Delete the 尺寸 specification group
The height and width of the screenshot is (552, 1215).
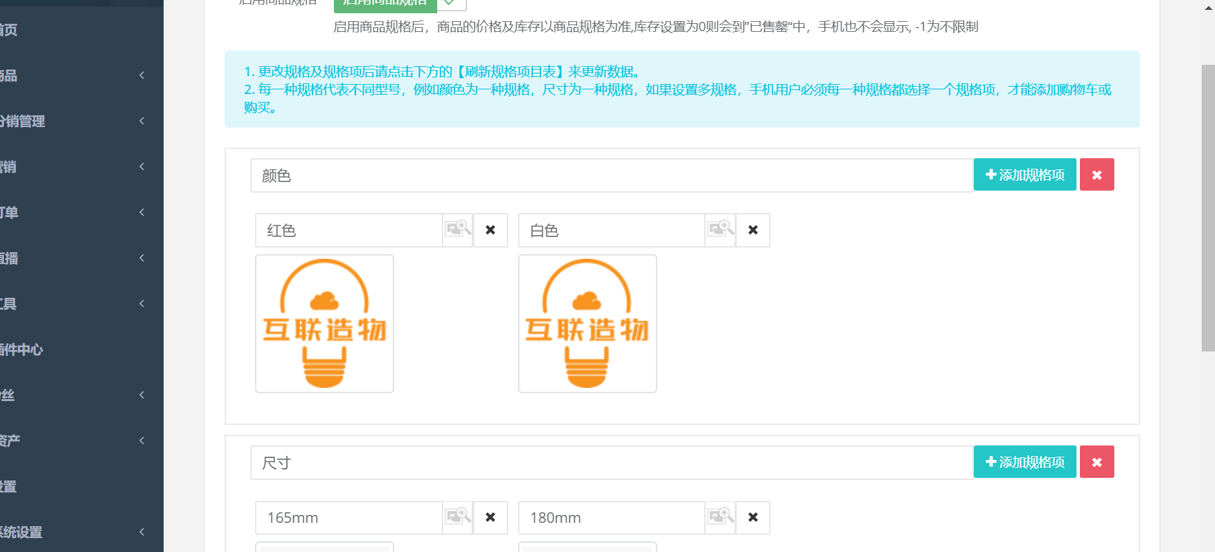[1097, 462]
